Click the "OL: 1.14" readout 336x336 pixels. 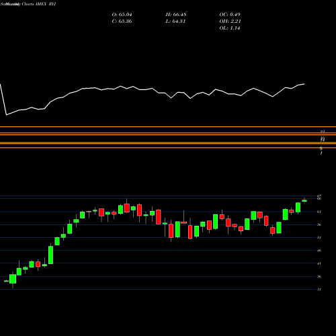click(230, 28)
